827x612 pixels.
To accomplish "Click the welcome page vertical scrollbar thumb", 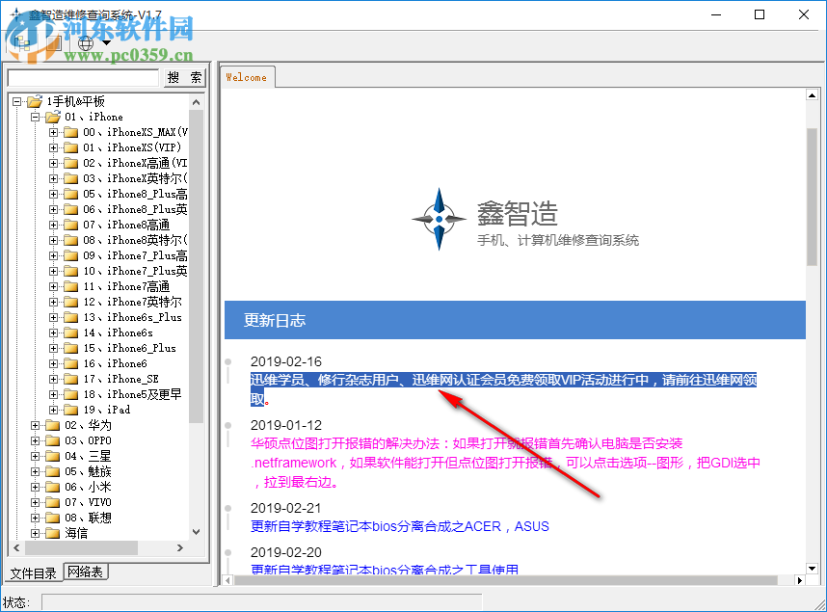I will (x=813, y=197).
